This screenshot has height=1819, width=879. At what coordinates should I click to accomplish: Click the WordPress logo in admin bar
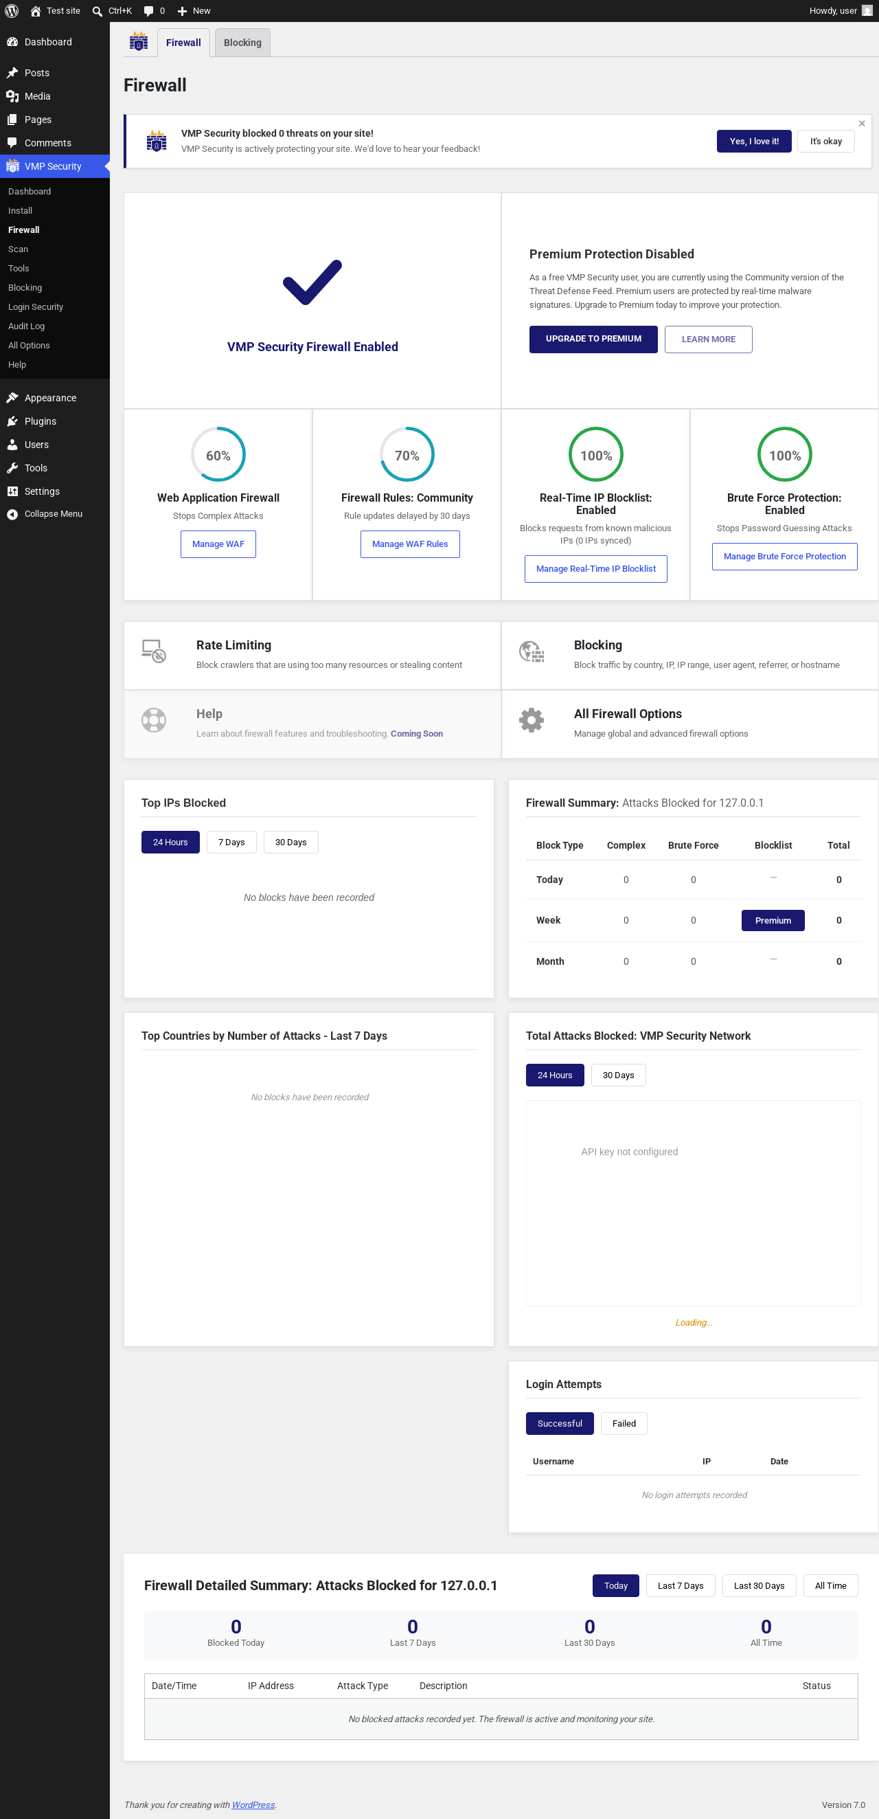[12, 10]
